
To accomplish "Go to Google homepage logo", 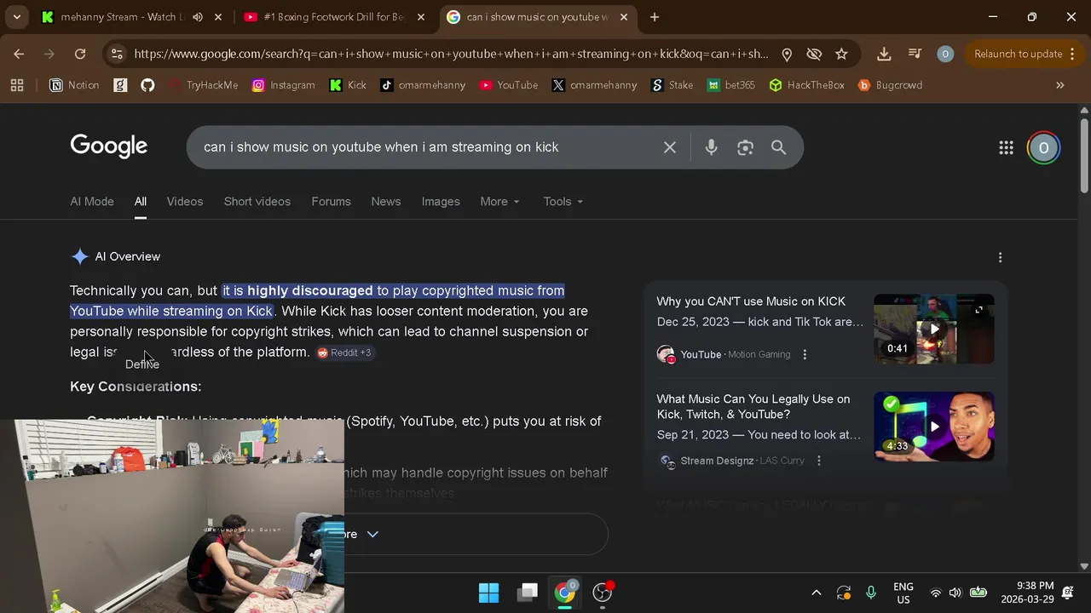I will coord(109,146).
